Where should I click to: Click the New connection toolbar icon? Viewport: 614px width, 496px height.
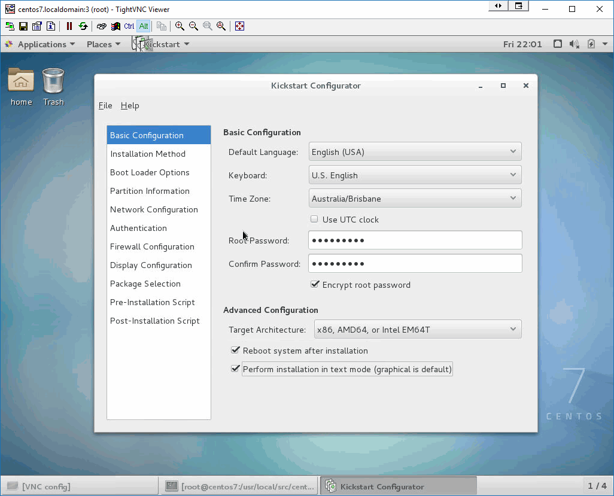tap(10, 26)
